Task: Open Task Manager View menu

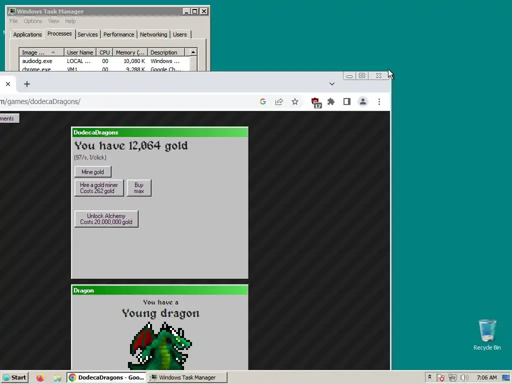Action: (53, 21)
